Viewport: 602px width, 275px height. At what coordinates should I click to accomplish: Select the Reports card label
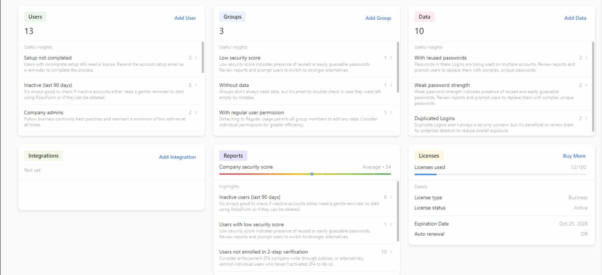(233, 156)
